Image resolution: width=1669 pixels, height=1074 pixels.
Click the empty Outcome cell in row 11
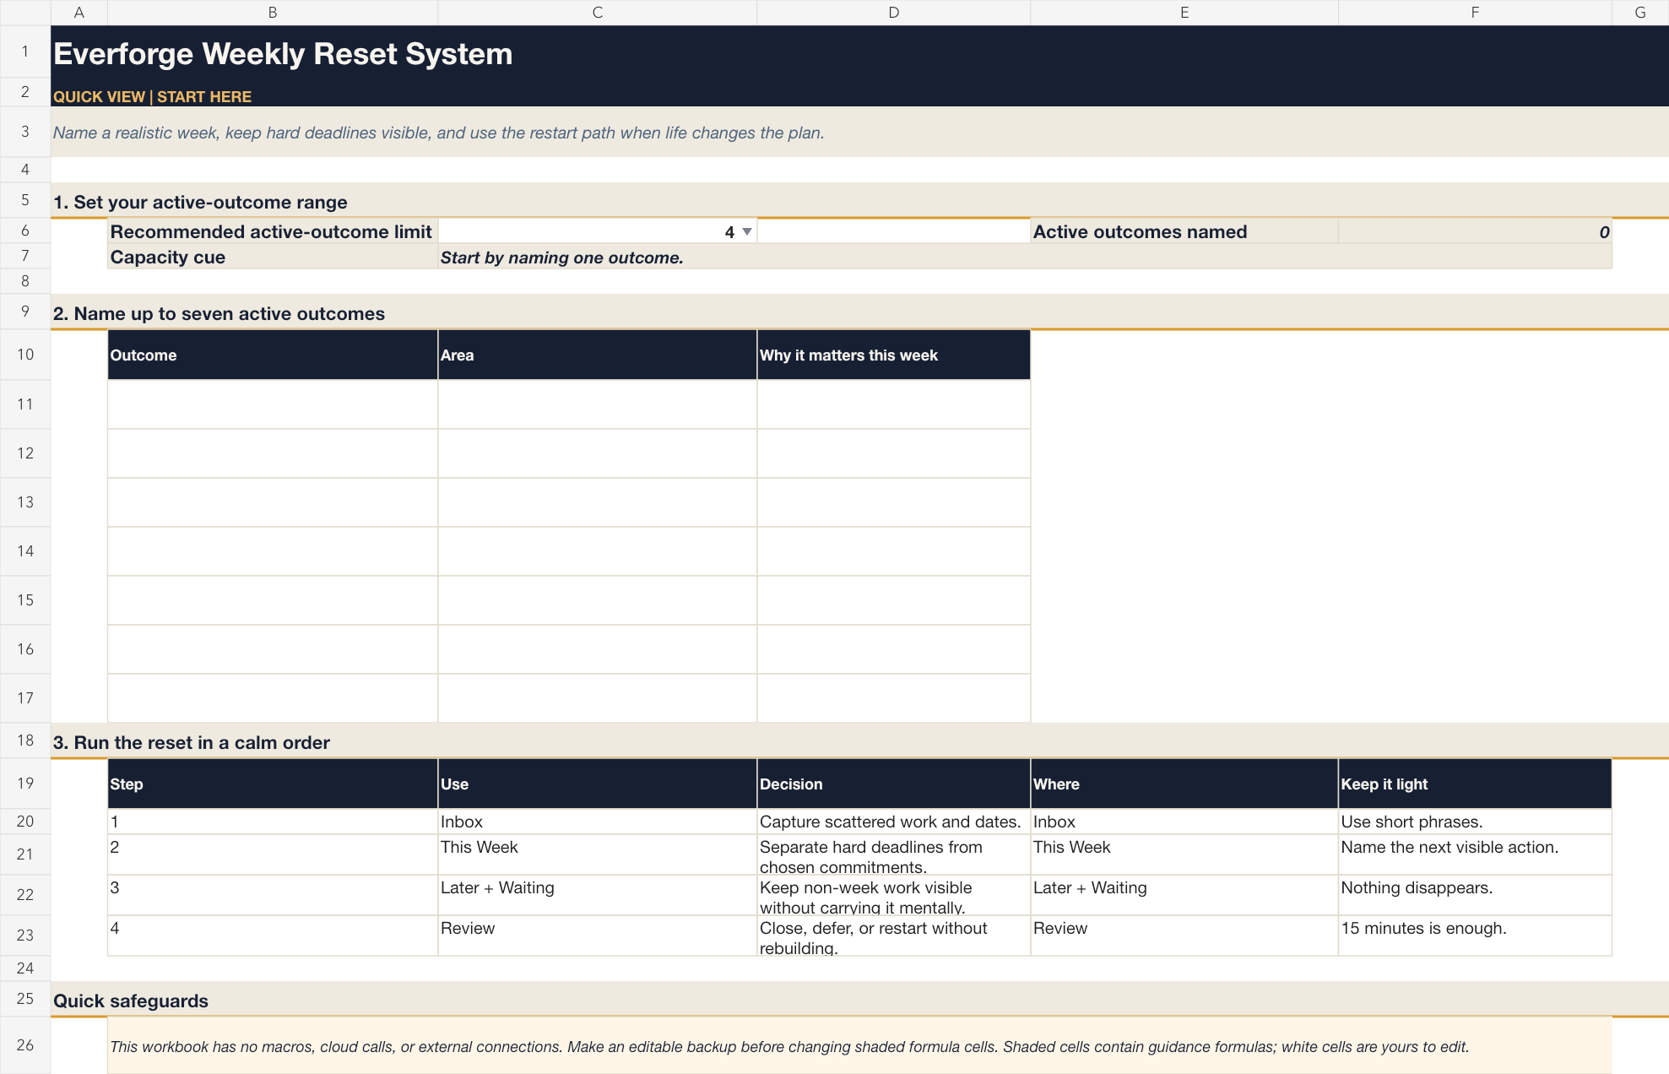click(273, 404)
